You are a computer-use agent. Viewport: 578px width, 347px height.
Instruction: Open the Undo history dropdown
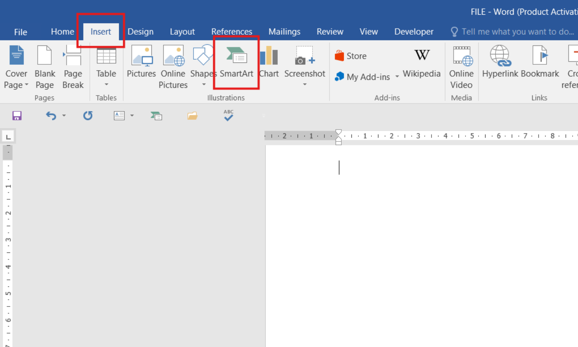pos(64,116)
